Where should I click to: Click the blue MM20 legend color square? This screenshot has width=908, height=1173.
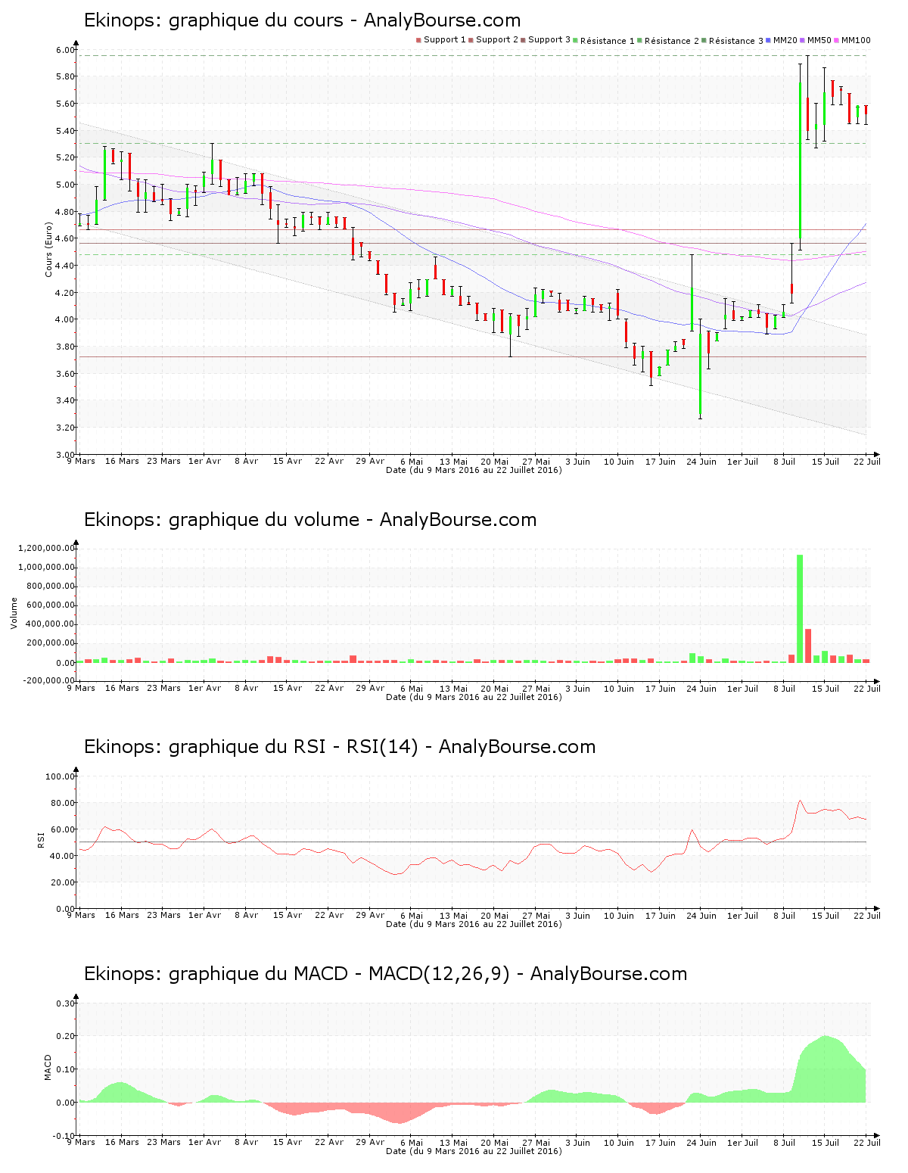769,40
